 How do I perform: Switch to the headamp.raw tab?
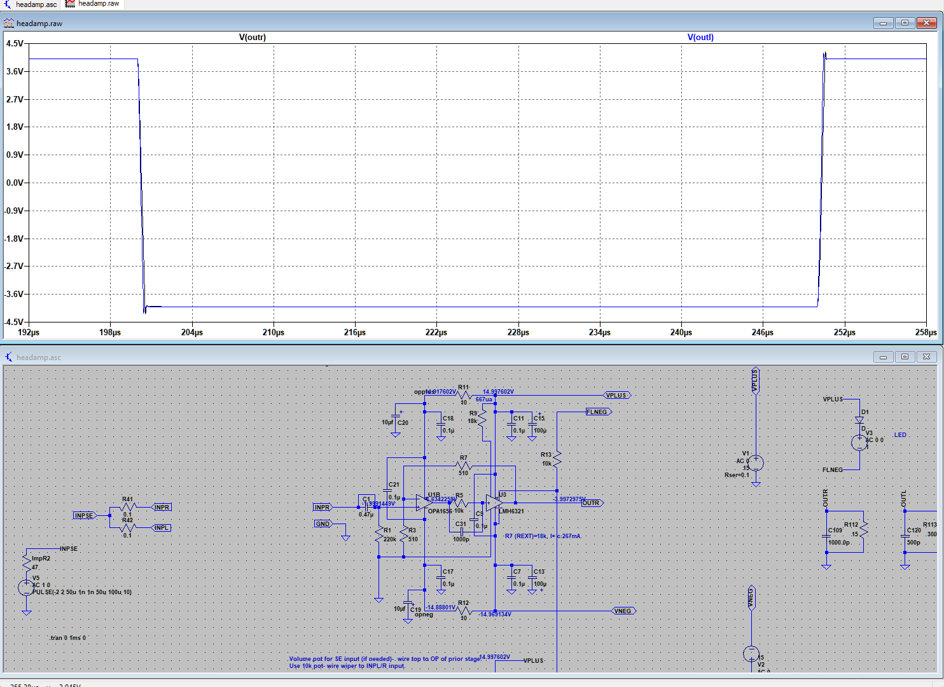[x=93, y=4]
